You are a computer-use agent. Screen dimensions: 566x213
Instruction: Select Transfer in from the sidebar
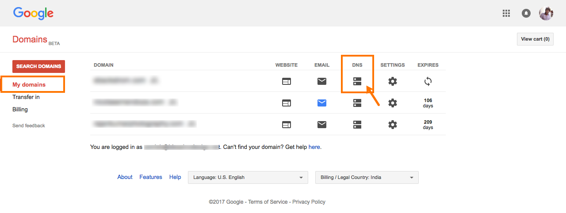pyautogui.click(x=26, y=97)
